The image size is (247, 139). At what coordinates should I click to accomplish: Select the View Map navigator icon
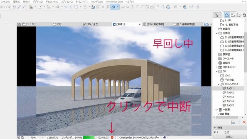[233, 15]
